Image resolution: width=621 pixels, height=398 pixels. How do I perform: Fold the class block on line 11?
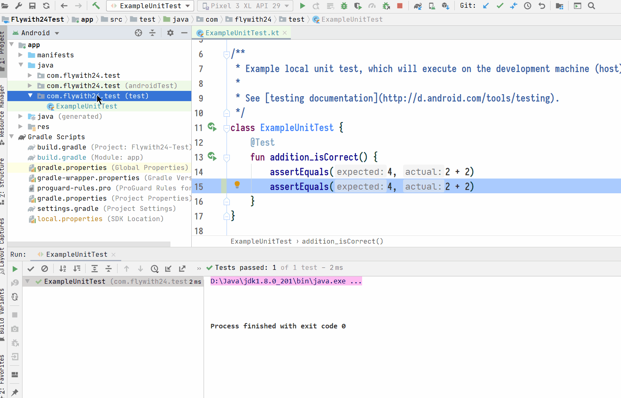[227, 128]
